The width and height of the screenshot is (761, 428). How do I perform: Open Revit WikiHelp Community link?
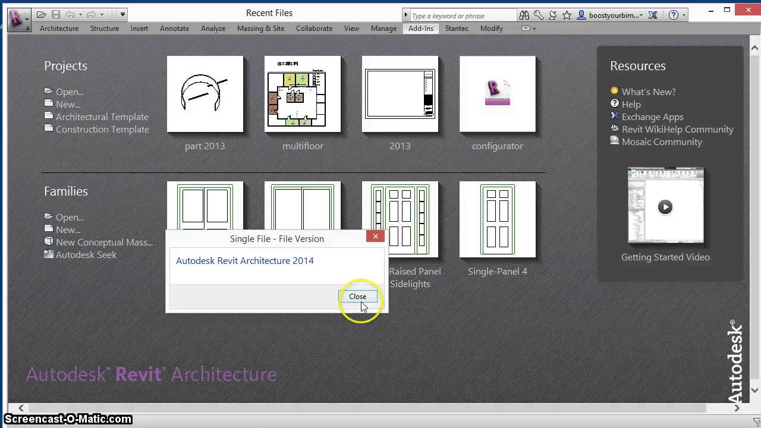pos(677,129)
